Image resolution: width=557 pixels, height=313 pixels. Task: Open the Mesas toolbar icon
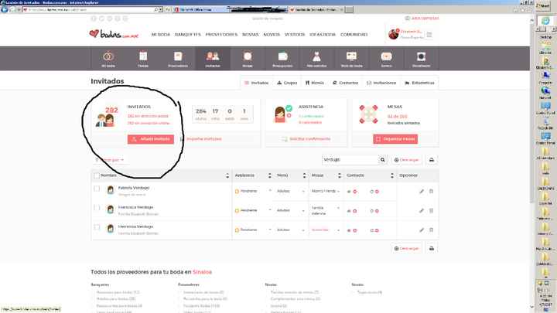(x=248, y=59)
